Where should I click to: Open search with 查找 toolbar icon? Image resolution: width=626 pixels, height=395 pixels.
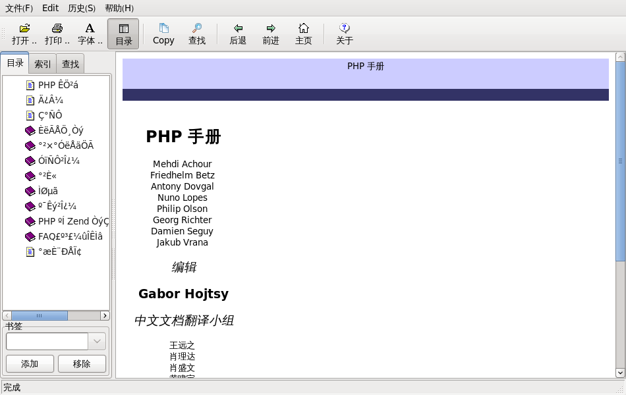tap(197, 34)
